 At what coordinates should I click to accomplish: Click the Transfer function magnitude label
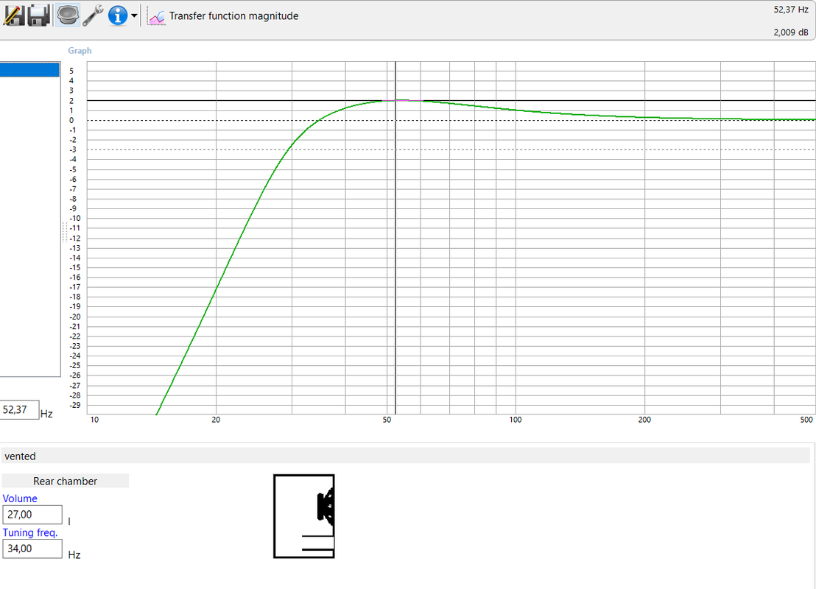point(233,16)
